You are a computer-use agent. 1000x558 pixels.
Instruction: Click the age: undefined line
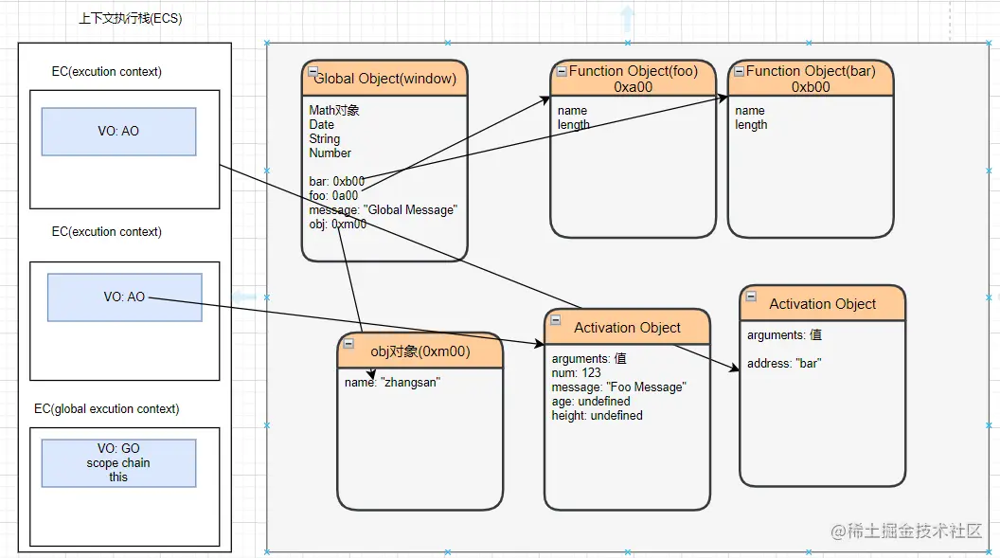pos(591,401)
